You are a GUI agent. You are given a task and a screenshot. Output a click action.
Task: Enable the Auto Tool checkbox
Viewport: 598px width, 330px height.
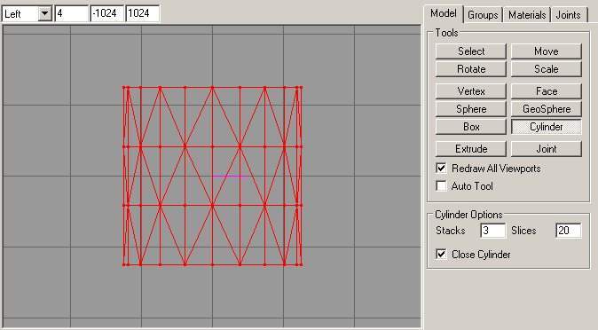point(441,185)
